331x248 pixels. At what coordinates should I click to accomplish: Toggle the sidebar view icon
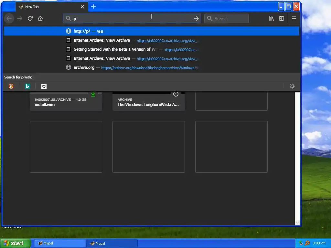tap(282, 18)
